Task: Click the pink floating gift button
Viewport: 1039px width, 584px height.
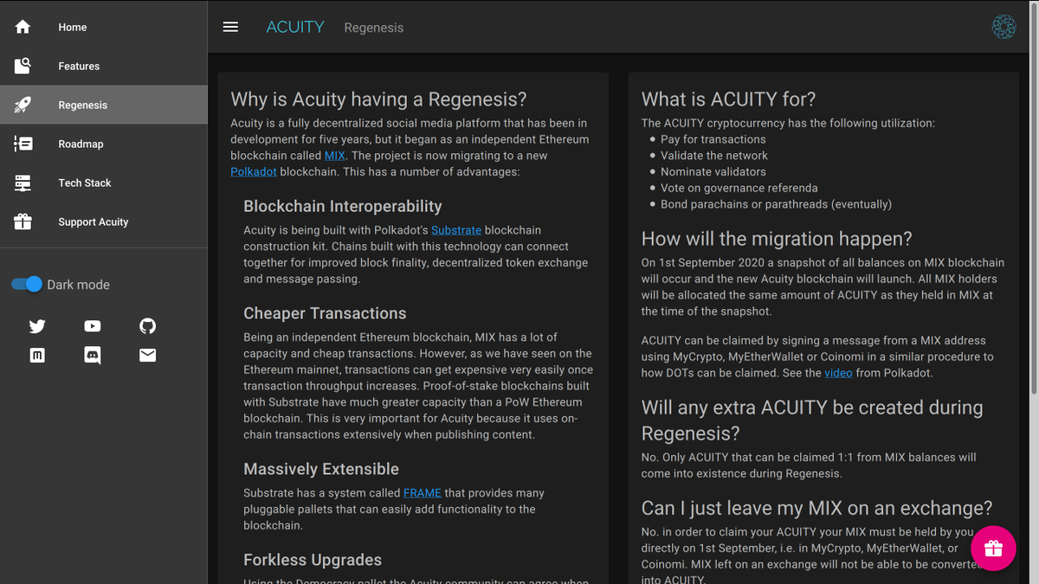Action: tap(993, 549)
